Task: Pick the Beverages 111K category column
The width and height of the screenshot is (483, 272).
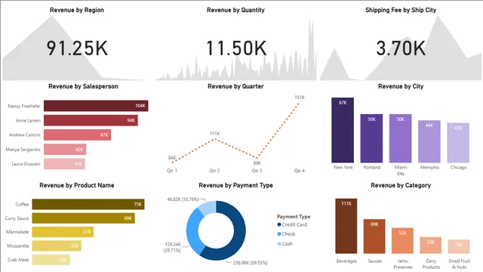Action: pyautogui.click(x=346, y=226)
